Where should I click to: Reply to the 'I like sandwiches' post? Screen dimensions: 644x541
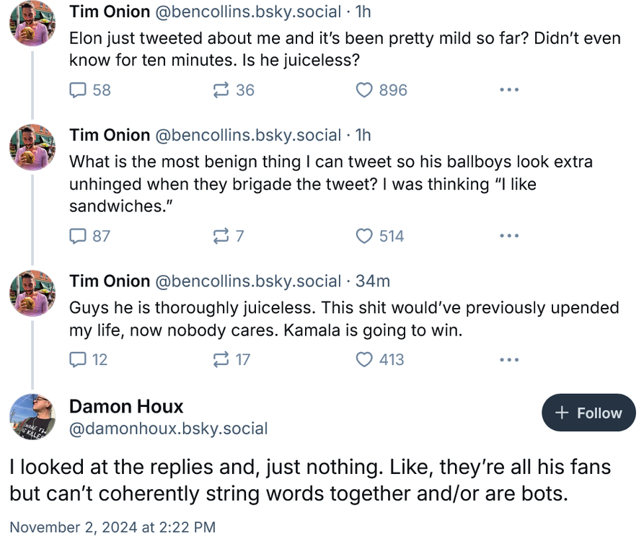tap(78, 236)
